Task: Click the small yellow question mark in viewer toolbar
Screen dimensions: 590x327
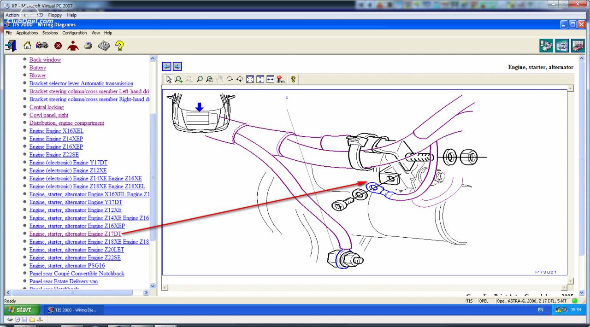Action: tap(293, 79)
